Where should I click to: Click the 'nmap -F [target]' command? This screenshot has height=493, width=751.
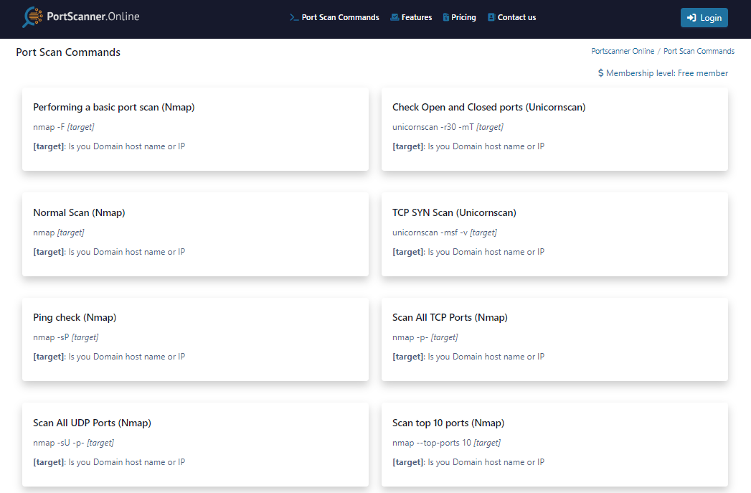click(64, 127)
